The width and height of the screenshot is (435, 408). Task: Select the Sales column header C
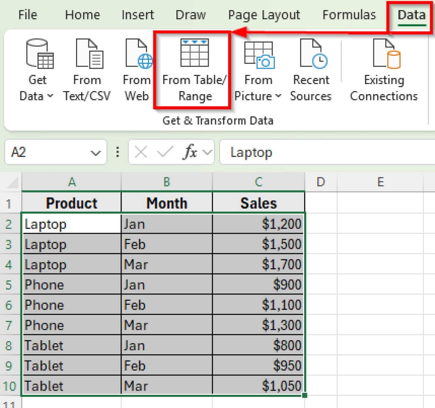coord(258,181)
